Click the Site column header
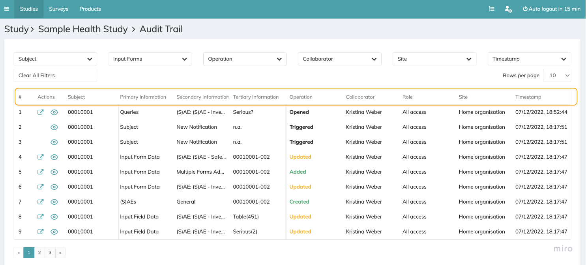This screenshot has width=586, height=265. (x=463, y=97)
